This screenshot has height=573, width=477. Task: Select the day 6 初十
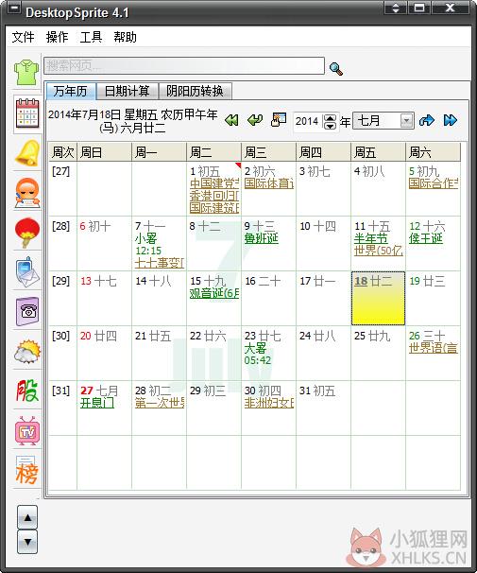(x=105, y=243)
